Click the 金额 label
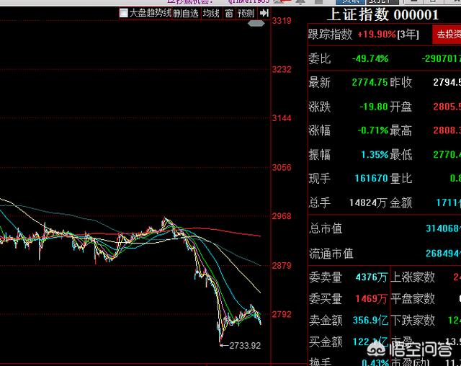This screenshot has width=461, height=366. [401, 202]
